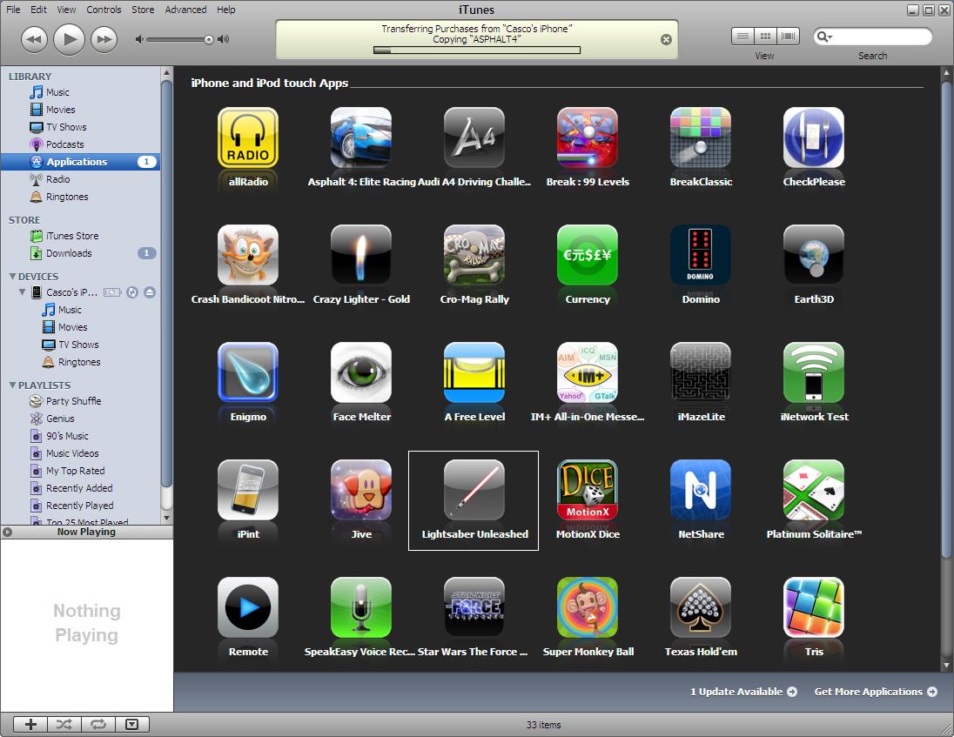Viewport: 954px width, 737px height.
Task: Collapse the DEVICES section triangle
Action: [12, 276]
